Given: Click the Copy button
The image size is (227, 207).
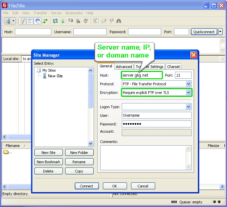Looking at the screenshot, I should [x=79, y=171].
